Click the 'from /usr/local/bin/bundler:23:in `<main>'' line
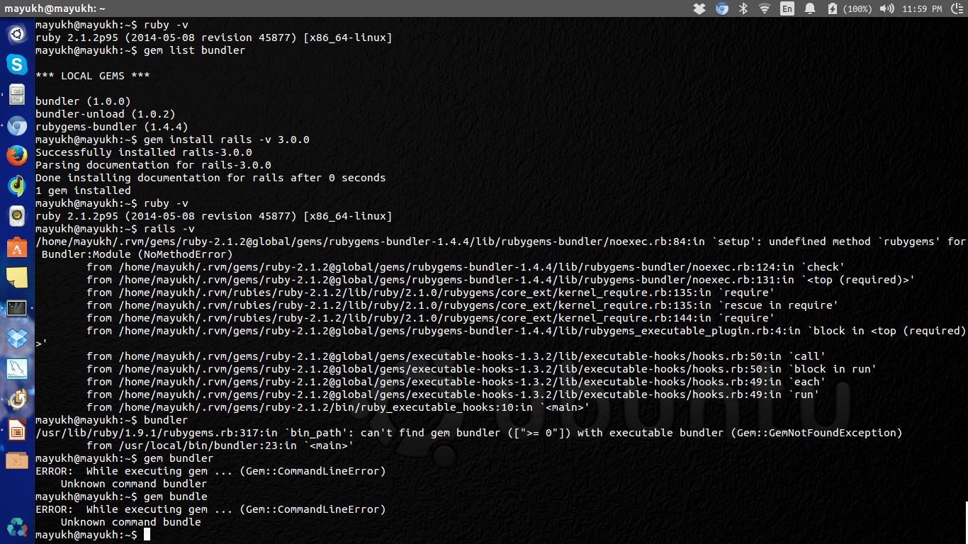 (220, 446)
